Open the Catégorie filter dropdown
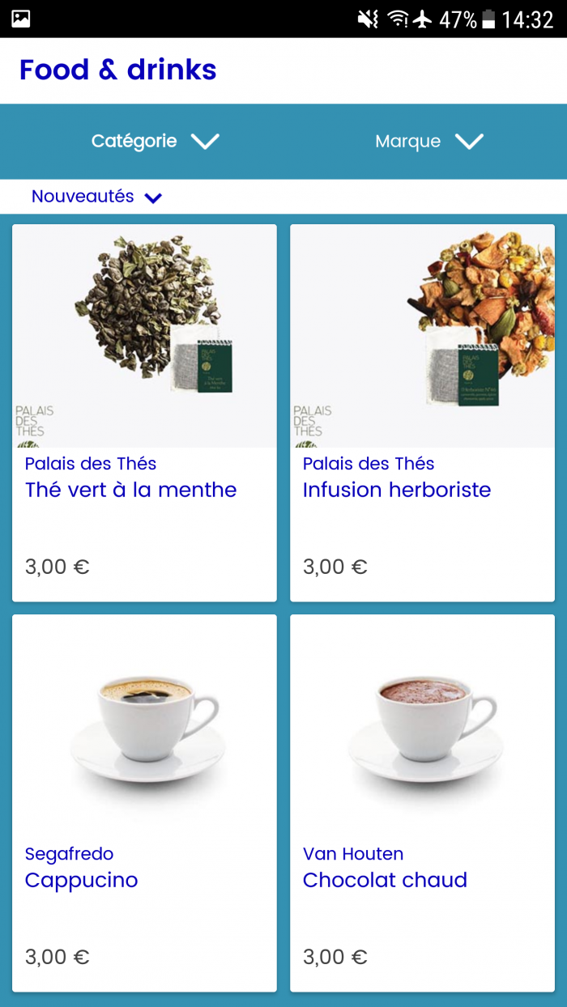This screenshot has width=567, height=1007. 155,141
